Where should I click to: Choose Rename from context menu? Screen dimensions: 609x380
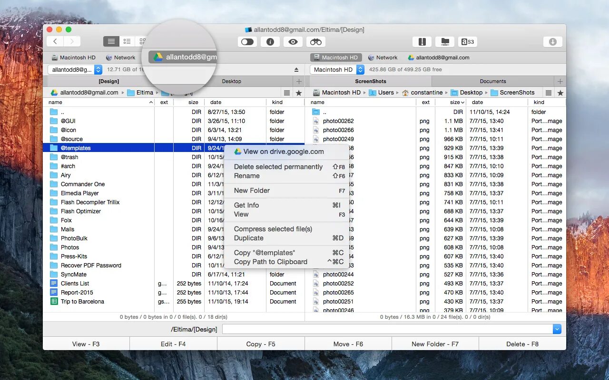[287, 176]
